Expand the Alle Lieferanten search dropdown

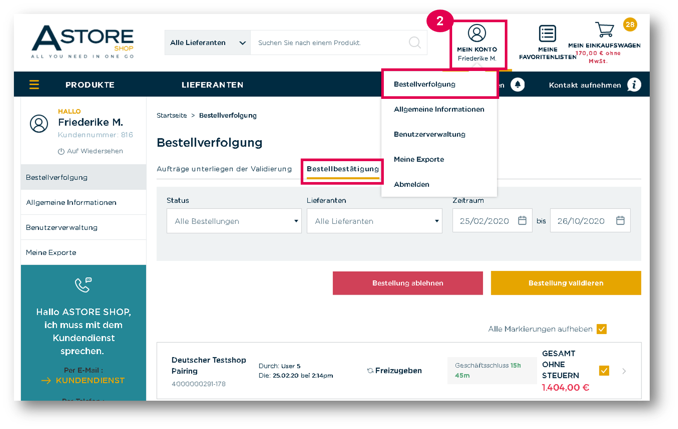207,43
